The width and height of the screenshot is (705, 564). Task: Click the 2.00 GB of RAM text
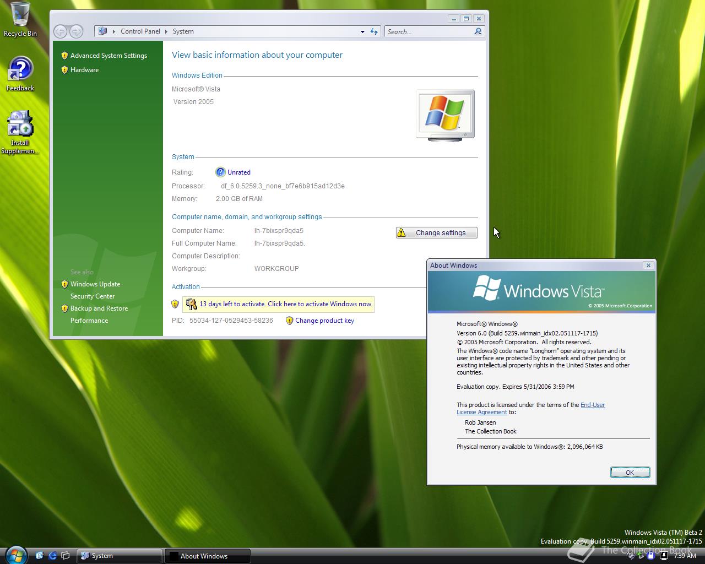pos(239,199)
